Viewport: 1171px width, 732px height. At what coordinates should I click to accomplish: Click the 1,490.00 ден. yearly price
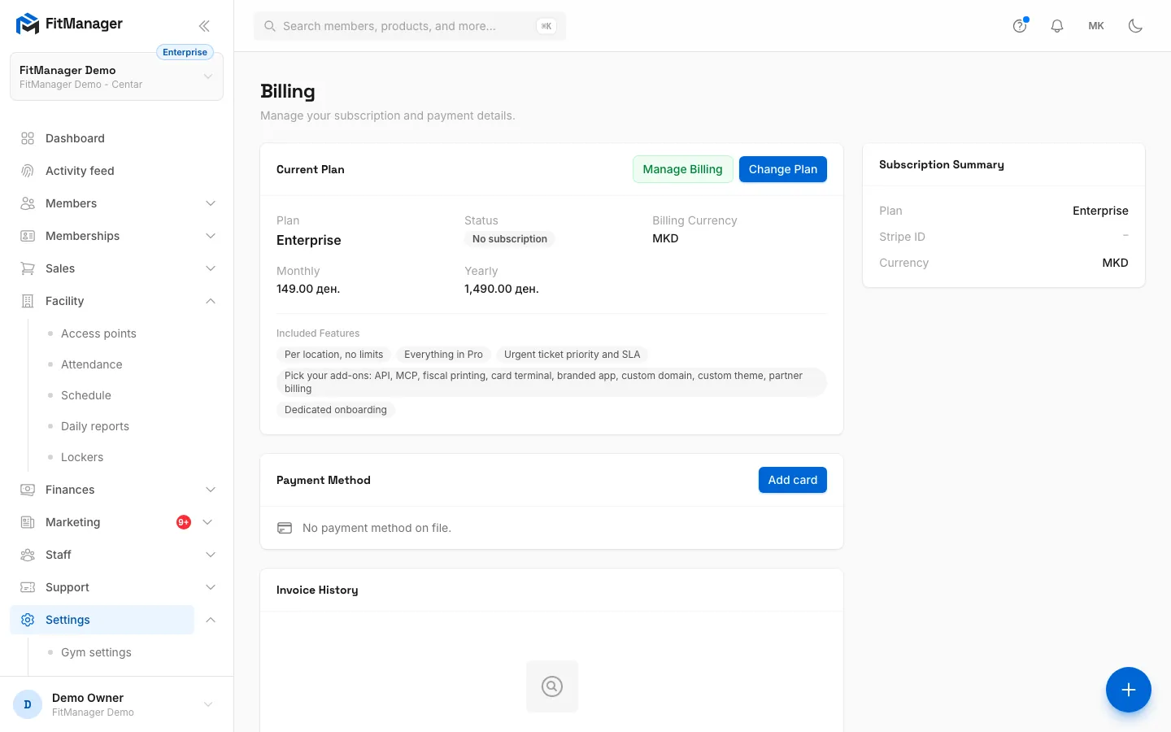[x=502, y=289]
